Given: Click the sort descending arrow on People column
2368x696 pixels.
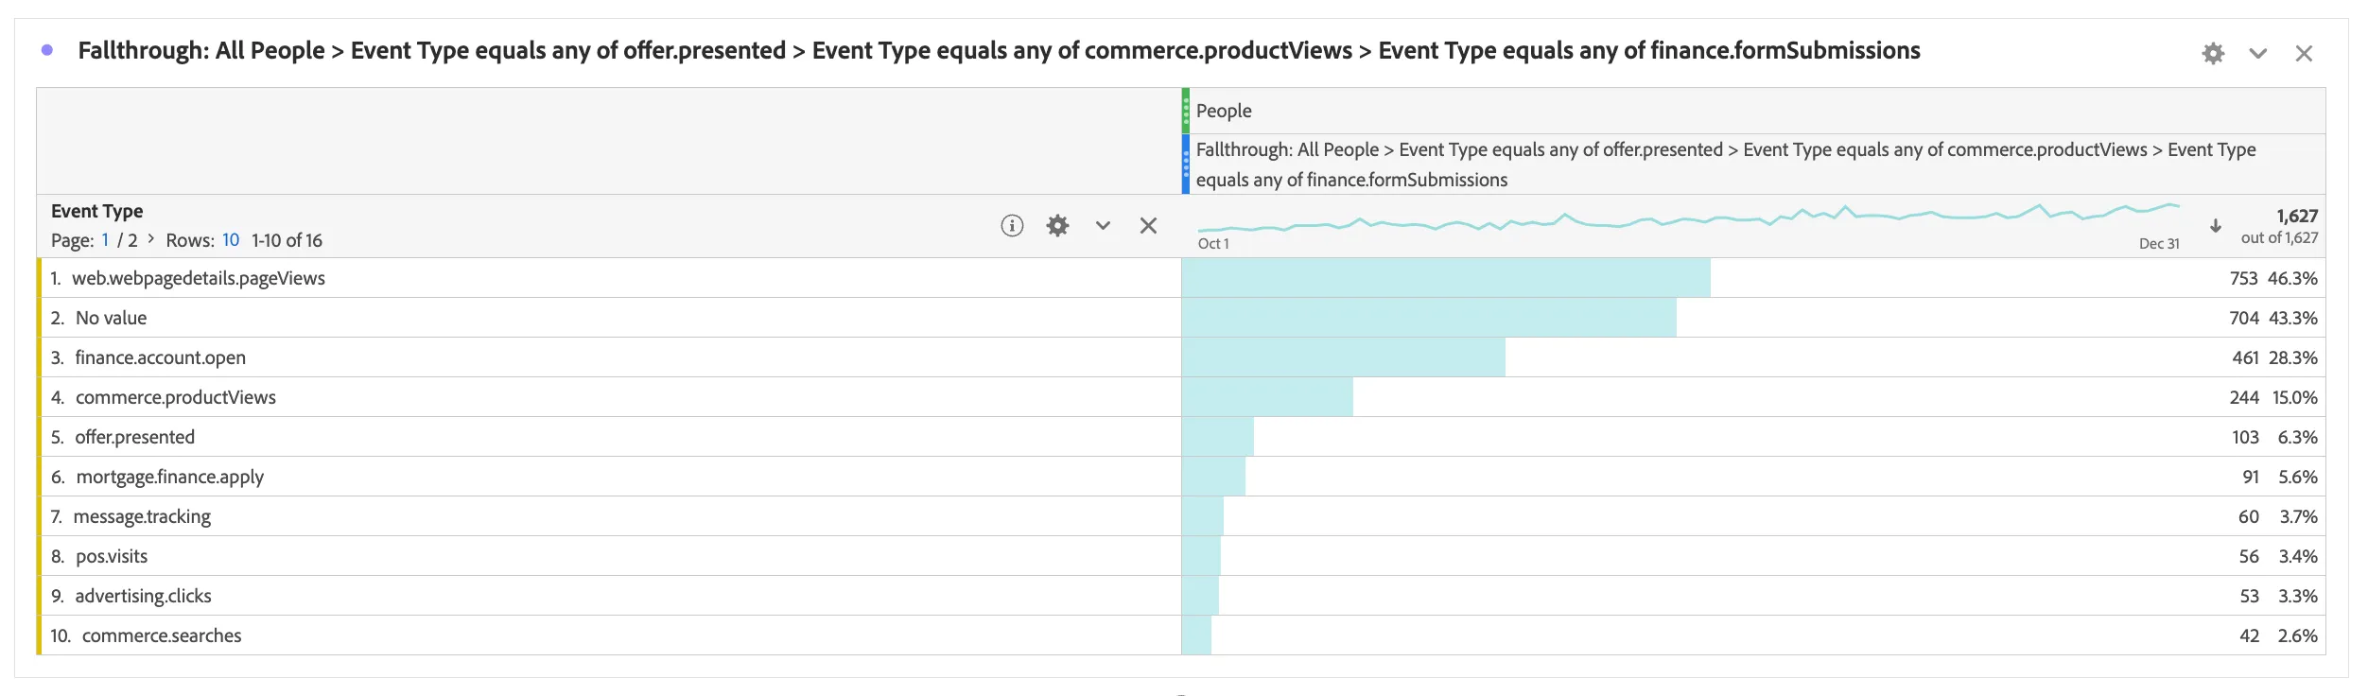Looking at the screenshot, I should pyautogui.click(x=2215, y=225).
